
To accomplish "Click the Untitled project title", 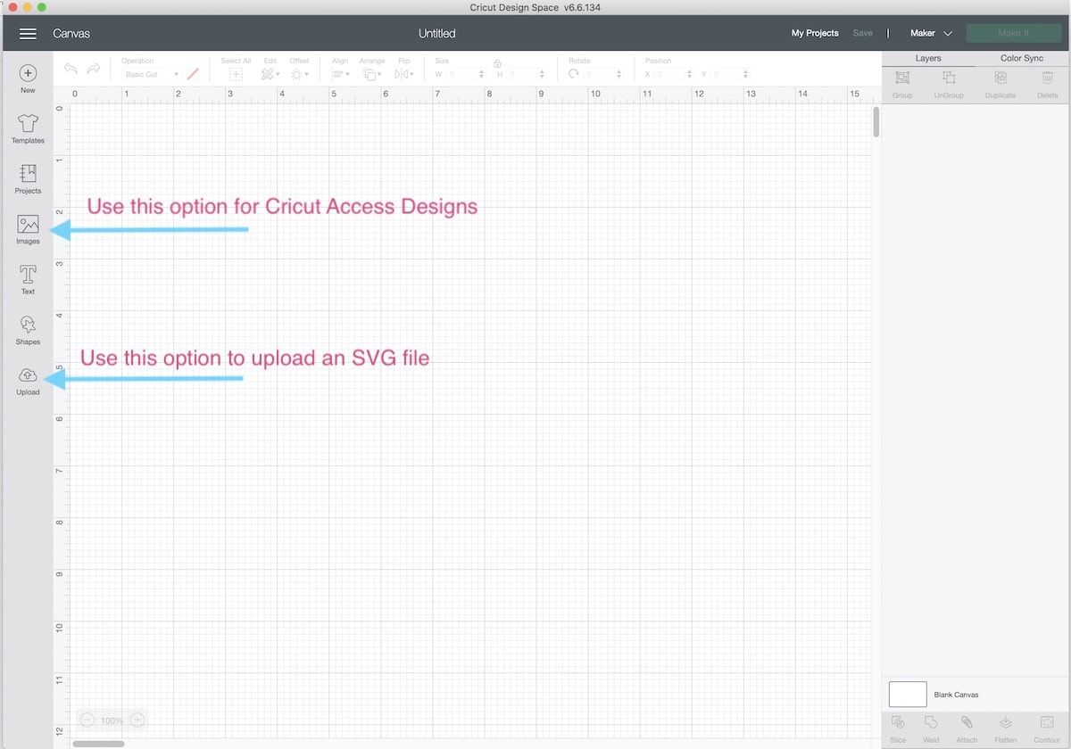I will tap(437, 33).
